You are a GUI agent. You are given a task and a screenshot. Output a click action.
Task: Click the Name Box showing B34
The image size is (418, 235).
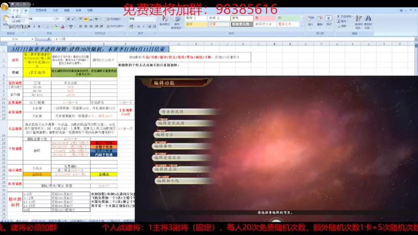16,39
